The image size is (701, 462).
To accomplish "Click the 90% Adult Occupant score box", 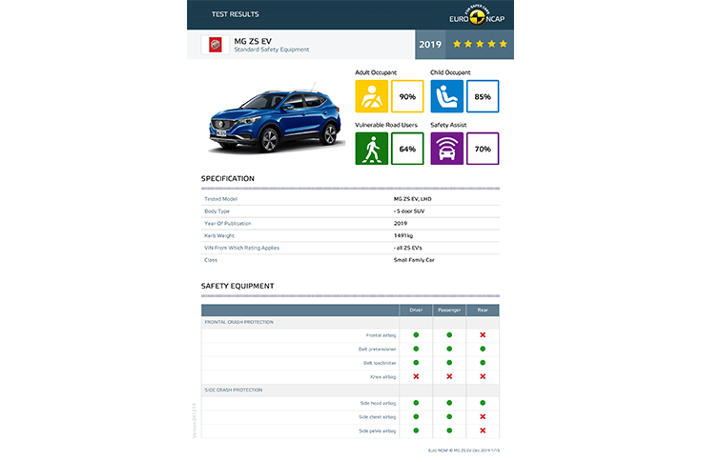I will pos(407,96).
